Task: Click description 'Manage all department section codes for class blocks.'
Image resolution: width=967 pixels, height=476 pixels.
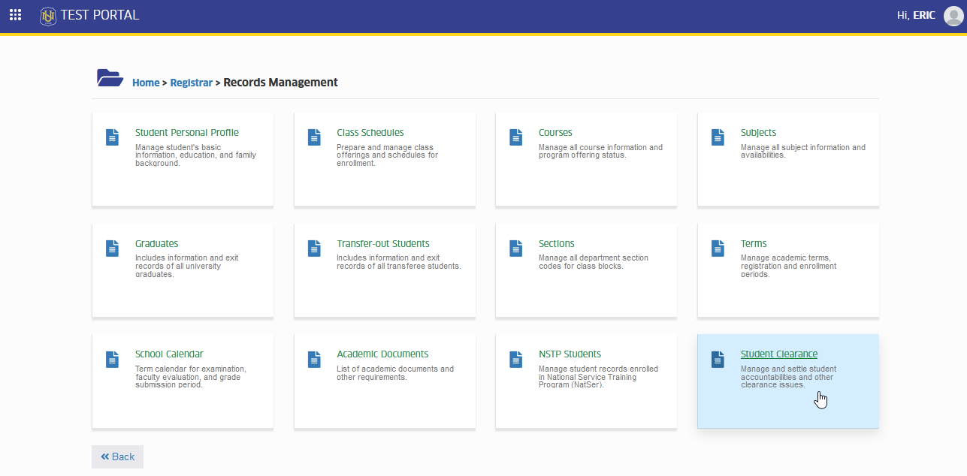Action: [594, 262]
